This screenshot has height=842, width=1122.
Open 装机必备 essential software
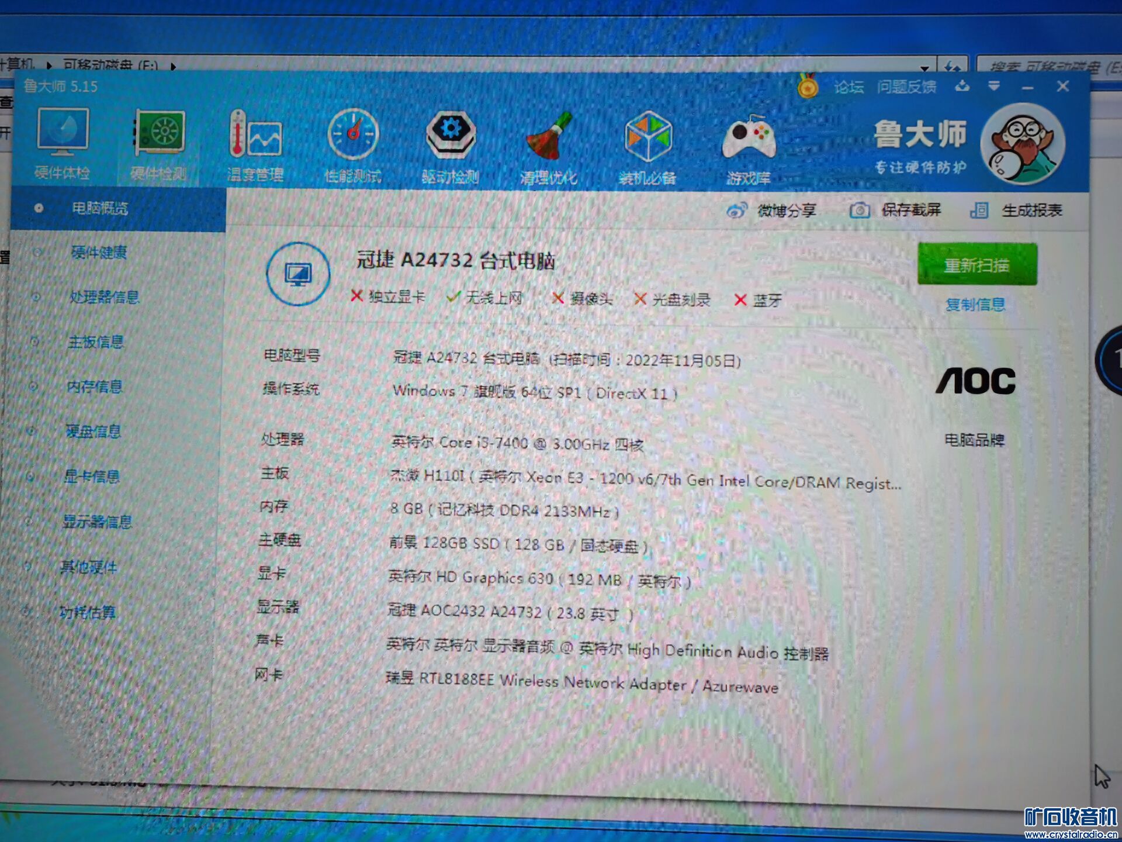647,149
